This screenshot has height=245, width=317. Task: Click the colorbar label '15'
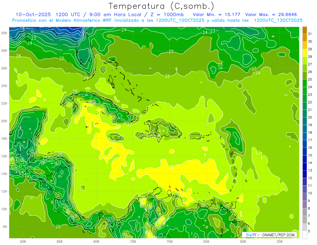tap(310, 155)
